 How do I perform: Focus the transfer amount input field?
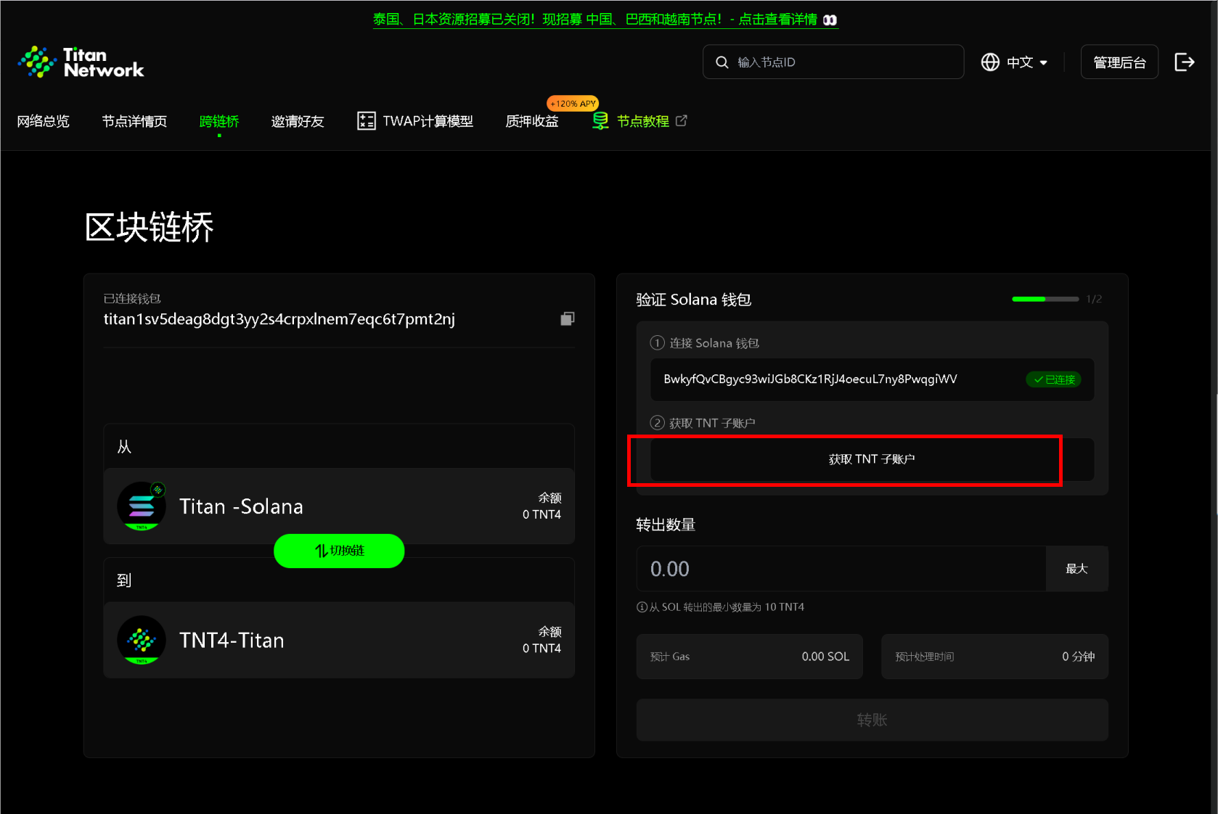pyautogui.click(x=841, y=569)
